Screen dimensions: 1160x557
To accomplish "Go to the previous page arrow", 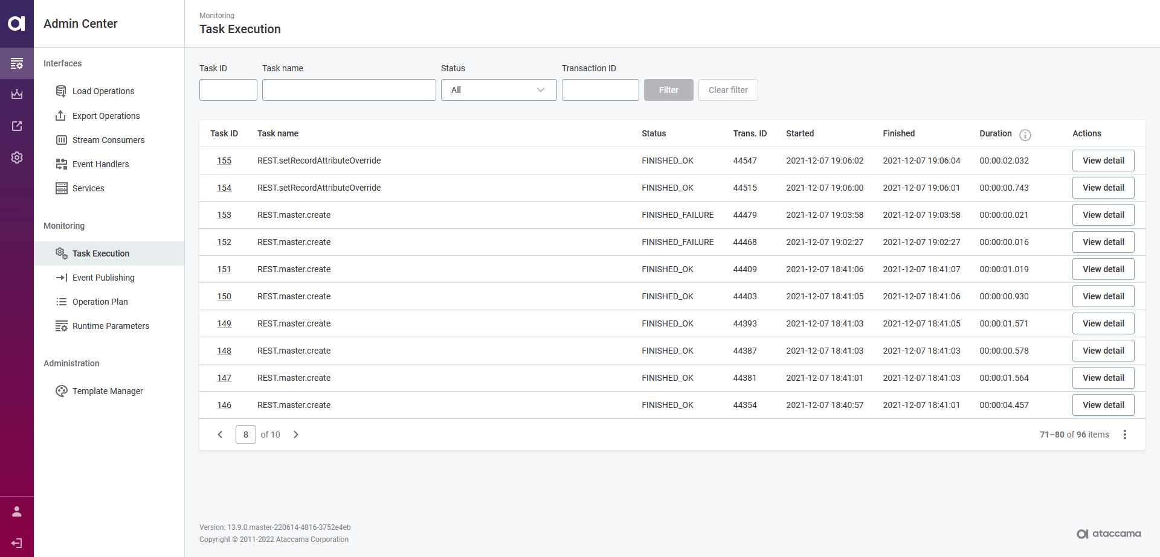I will pos(220,434).
